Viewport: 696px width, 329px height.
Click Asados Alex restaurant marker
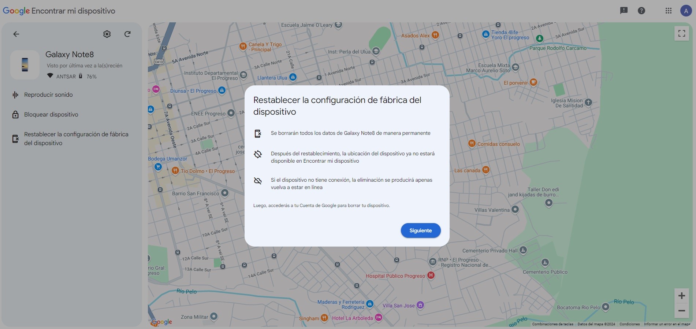(435, 35)
